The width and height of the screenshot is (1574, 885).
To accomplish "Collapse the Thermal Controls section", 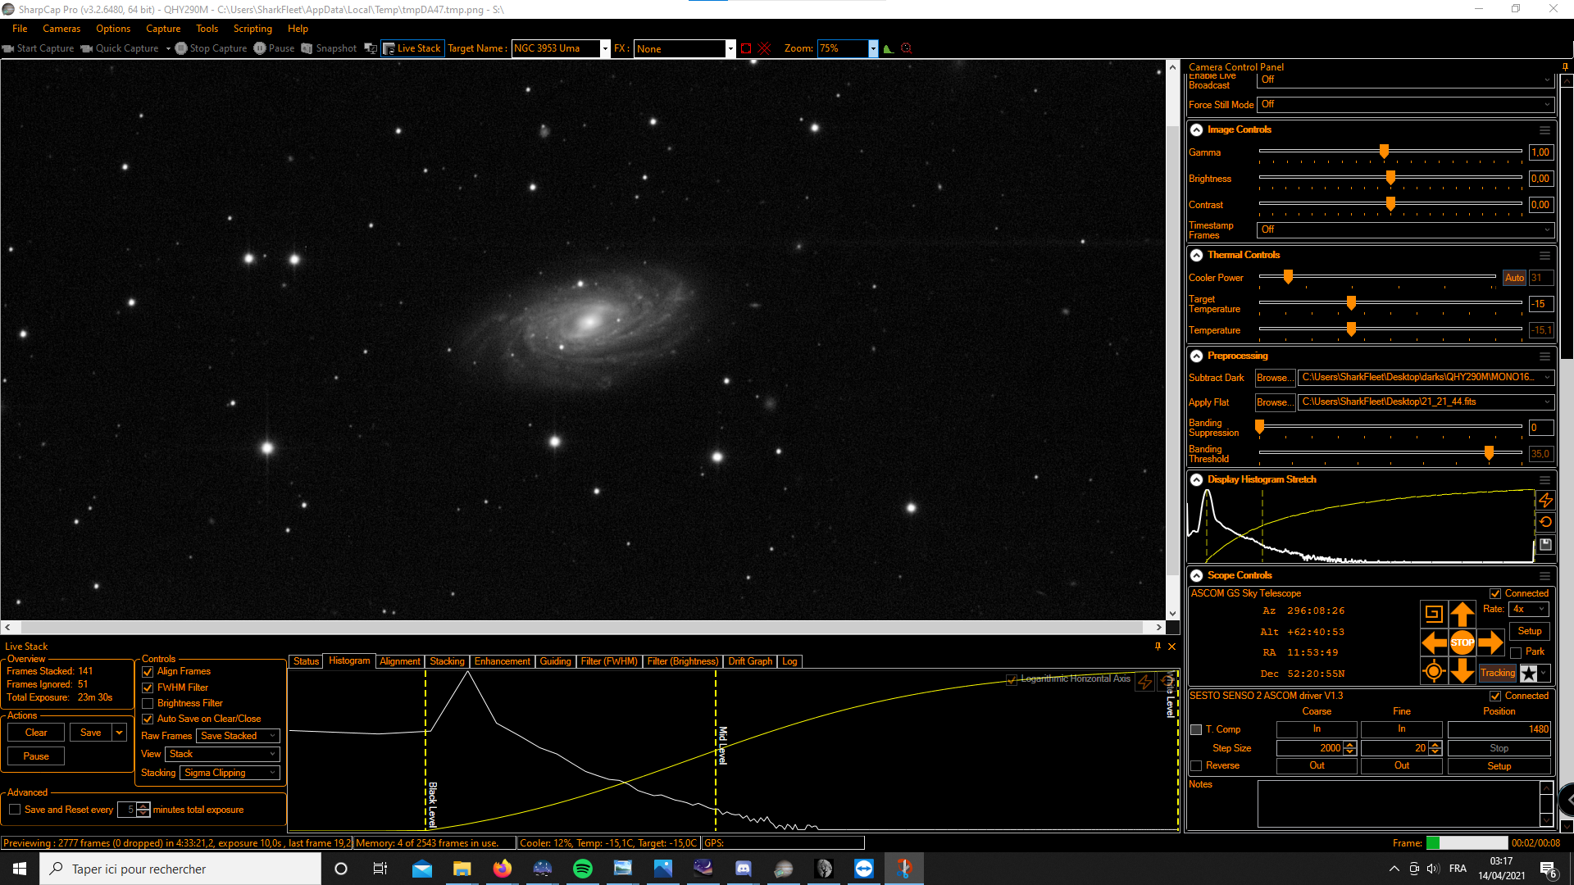I will click(x=1196, y=255).
